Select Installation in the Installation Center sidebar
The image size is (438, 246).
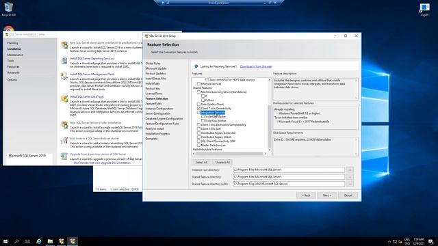click(x=14, y=49)
